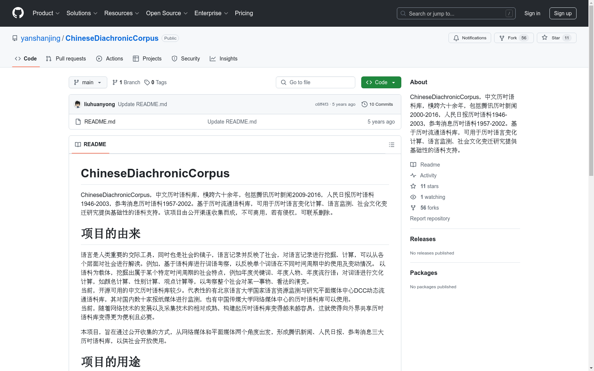Open the repository icon beside yanshanjing
594x371 pixels.
point(15,38)
